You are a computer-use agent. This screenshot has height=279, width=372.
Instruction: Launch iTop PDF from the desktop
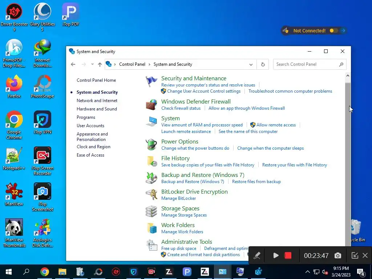[71, 15]
